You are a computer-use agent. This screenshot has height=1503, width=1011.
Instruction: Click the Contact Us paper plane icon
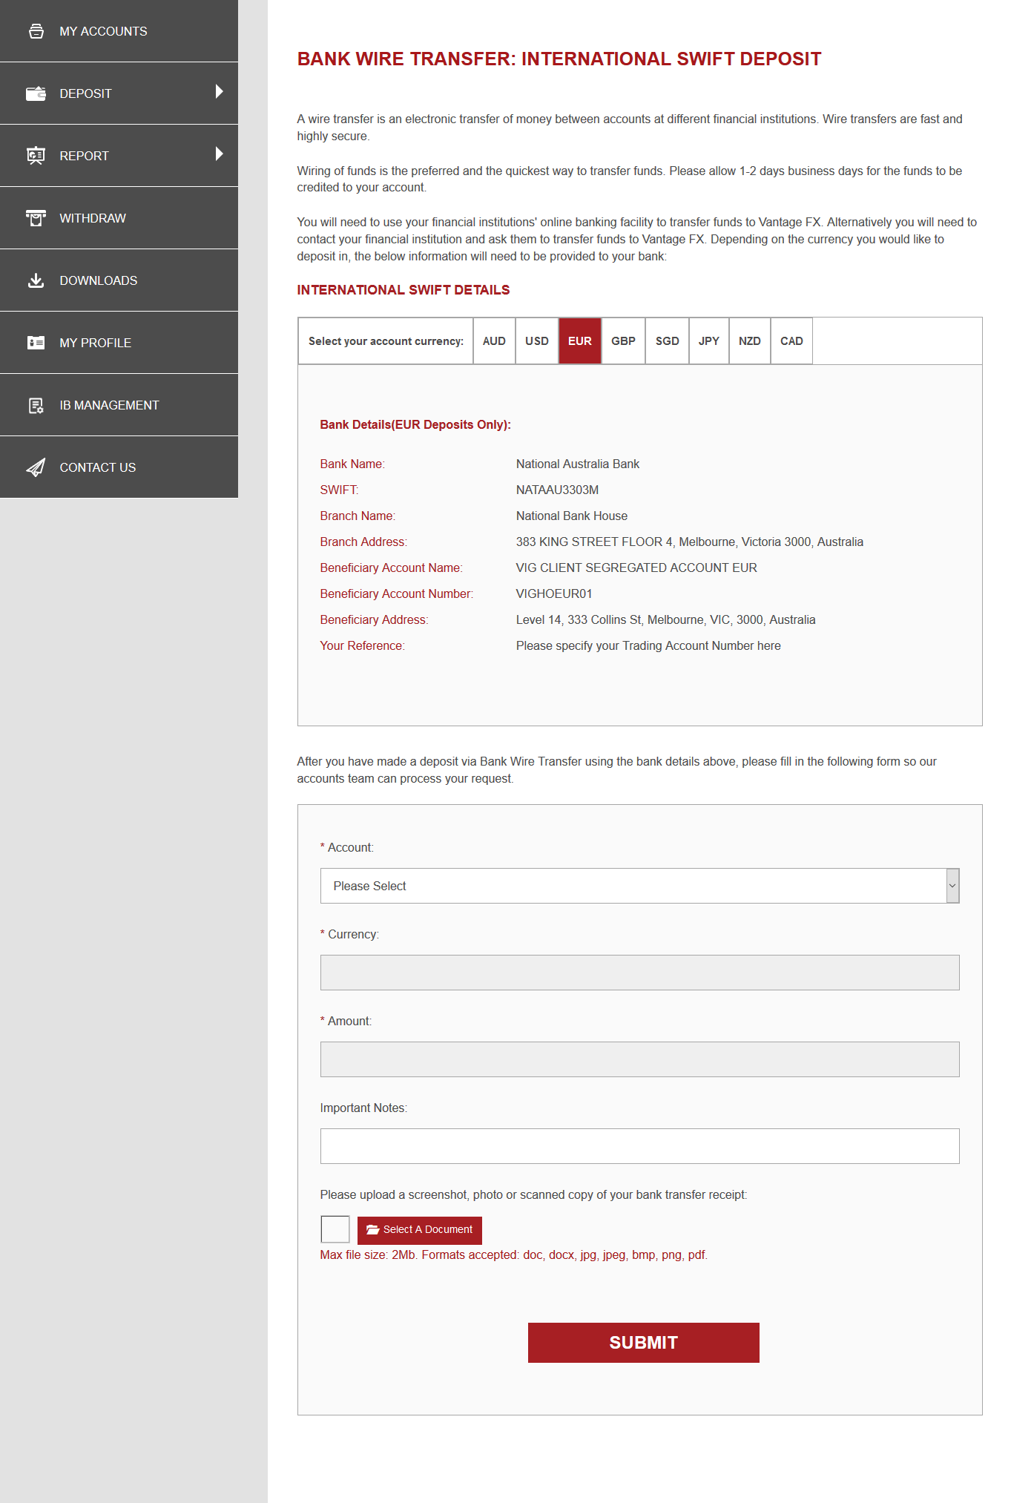[x=36, y=467]
